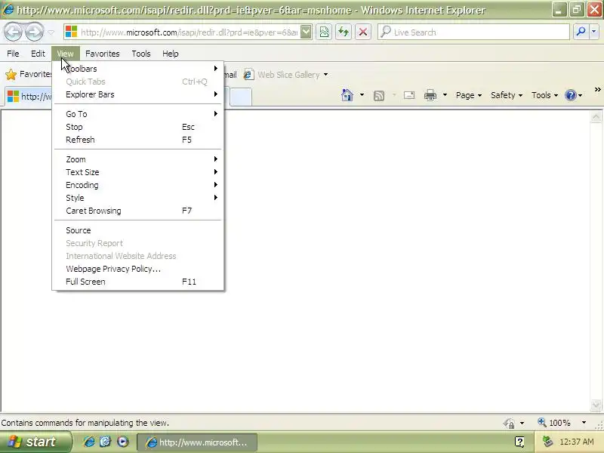Open the Toolbars submenu
The image size is (604, 453).
pos(138,69)
